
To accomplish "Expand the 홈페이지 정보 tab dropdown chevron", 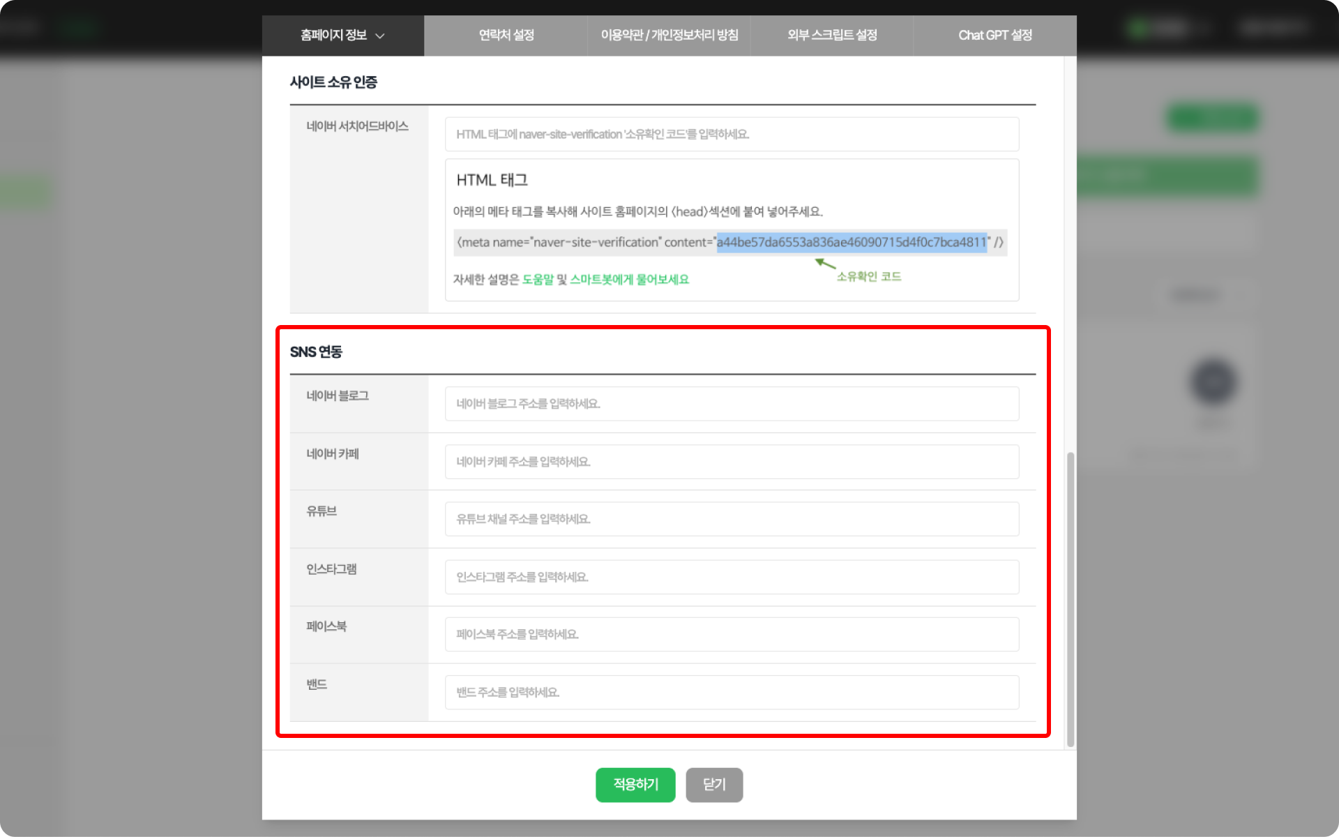I will pos(380,36).
